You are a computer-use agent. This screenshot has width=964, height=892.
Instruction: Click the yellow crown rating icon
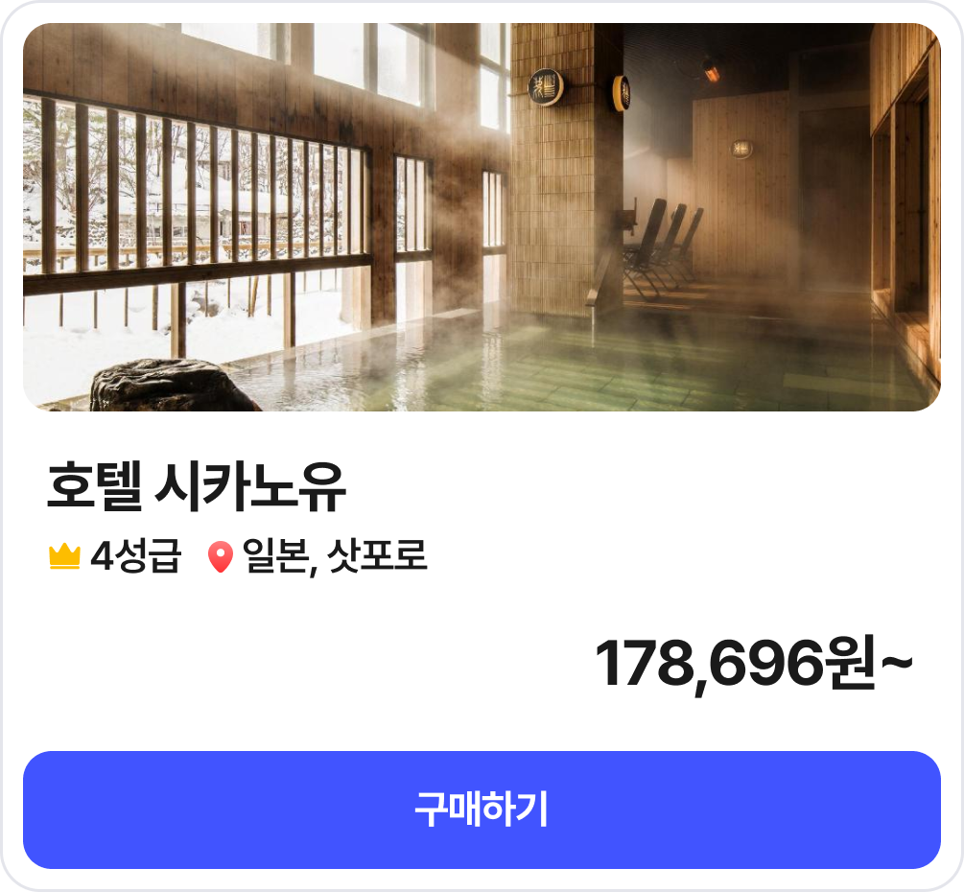64,557
